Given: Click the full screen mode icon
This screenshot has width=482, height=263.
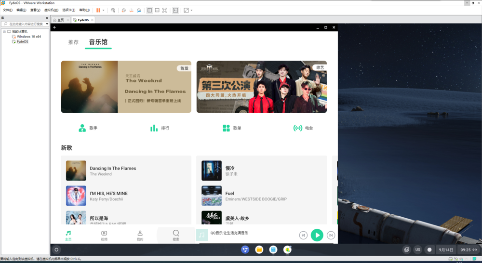Looking at the screenshot, I should (165, 10).
